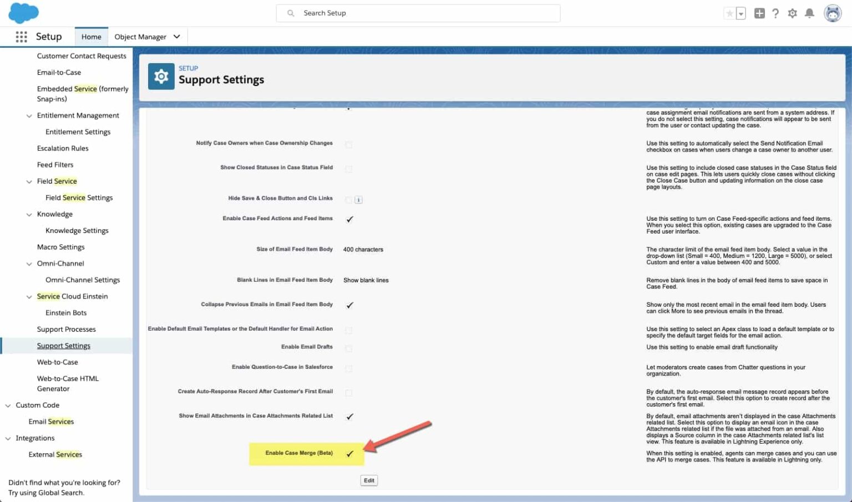Switch to the Home tab

(x=91, y=36)
